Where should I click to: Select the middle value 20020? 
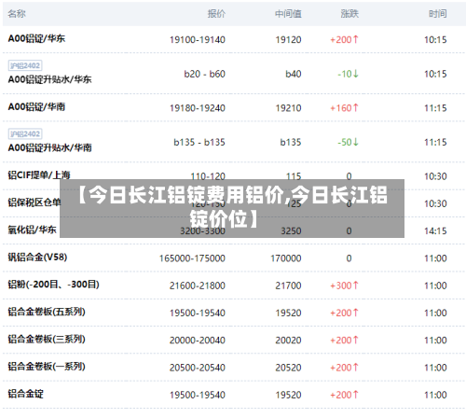[288, 341]
